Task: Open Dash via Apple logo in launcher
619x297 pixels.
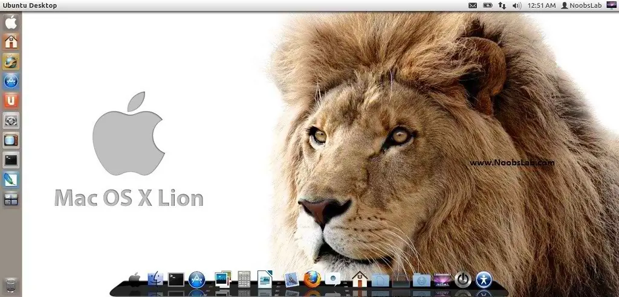Action: (11, 22)
